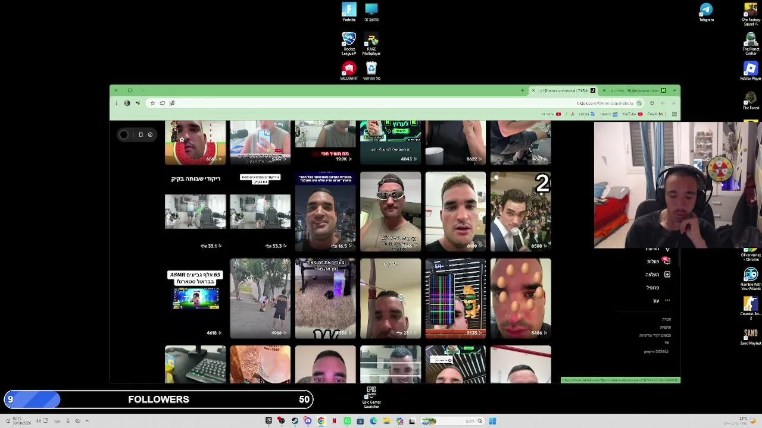Screen dimensions: 762x428
Task: Open the TikTok activity inbox icon
Action: tap(667, 261)
